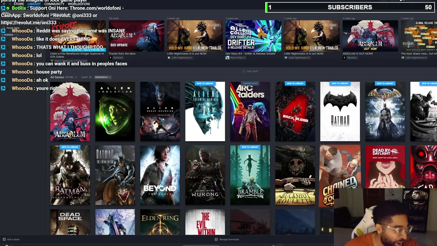Click the 'house party' search field
The width and height of the screenshot is (437, 246).
pyautogui.click(x=20, y=28)
